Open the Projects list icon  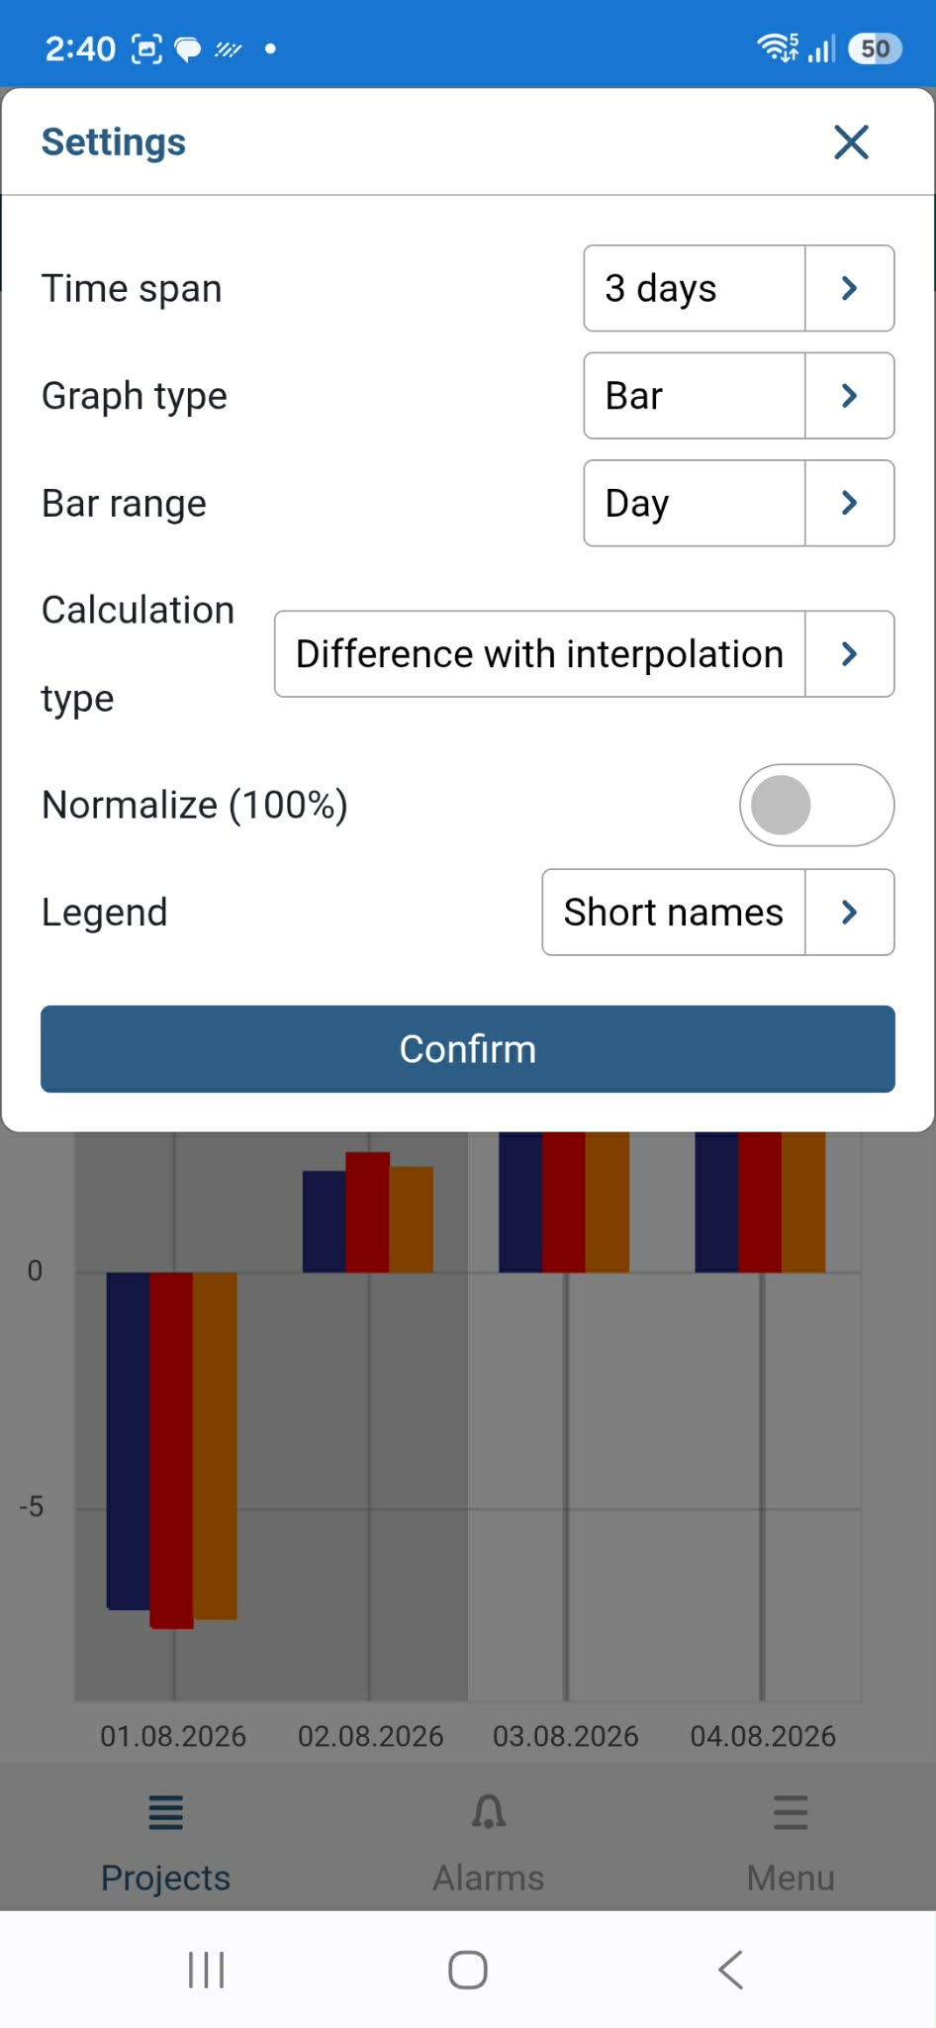(165, 1812)
